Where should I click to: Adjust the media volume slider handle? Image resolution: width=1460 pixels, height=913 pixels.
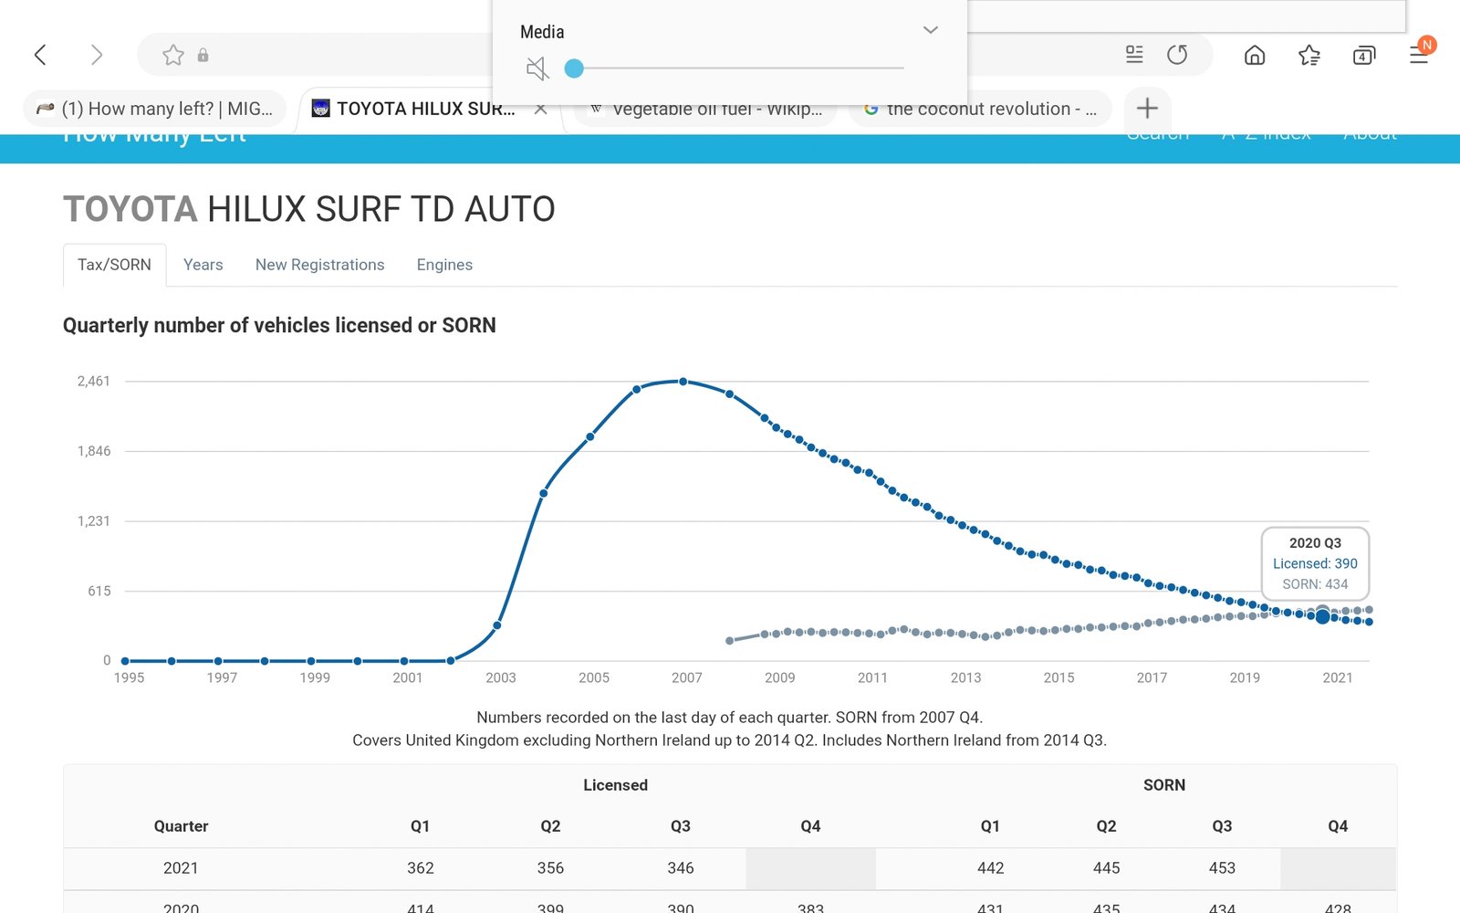click(x=574, y=68)
